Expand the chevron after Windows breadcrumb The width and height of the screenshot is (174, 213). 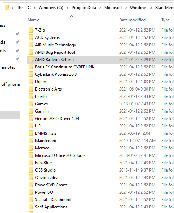click(151, 8)
